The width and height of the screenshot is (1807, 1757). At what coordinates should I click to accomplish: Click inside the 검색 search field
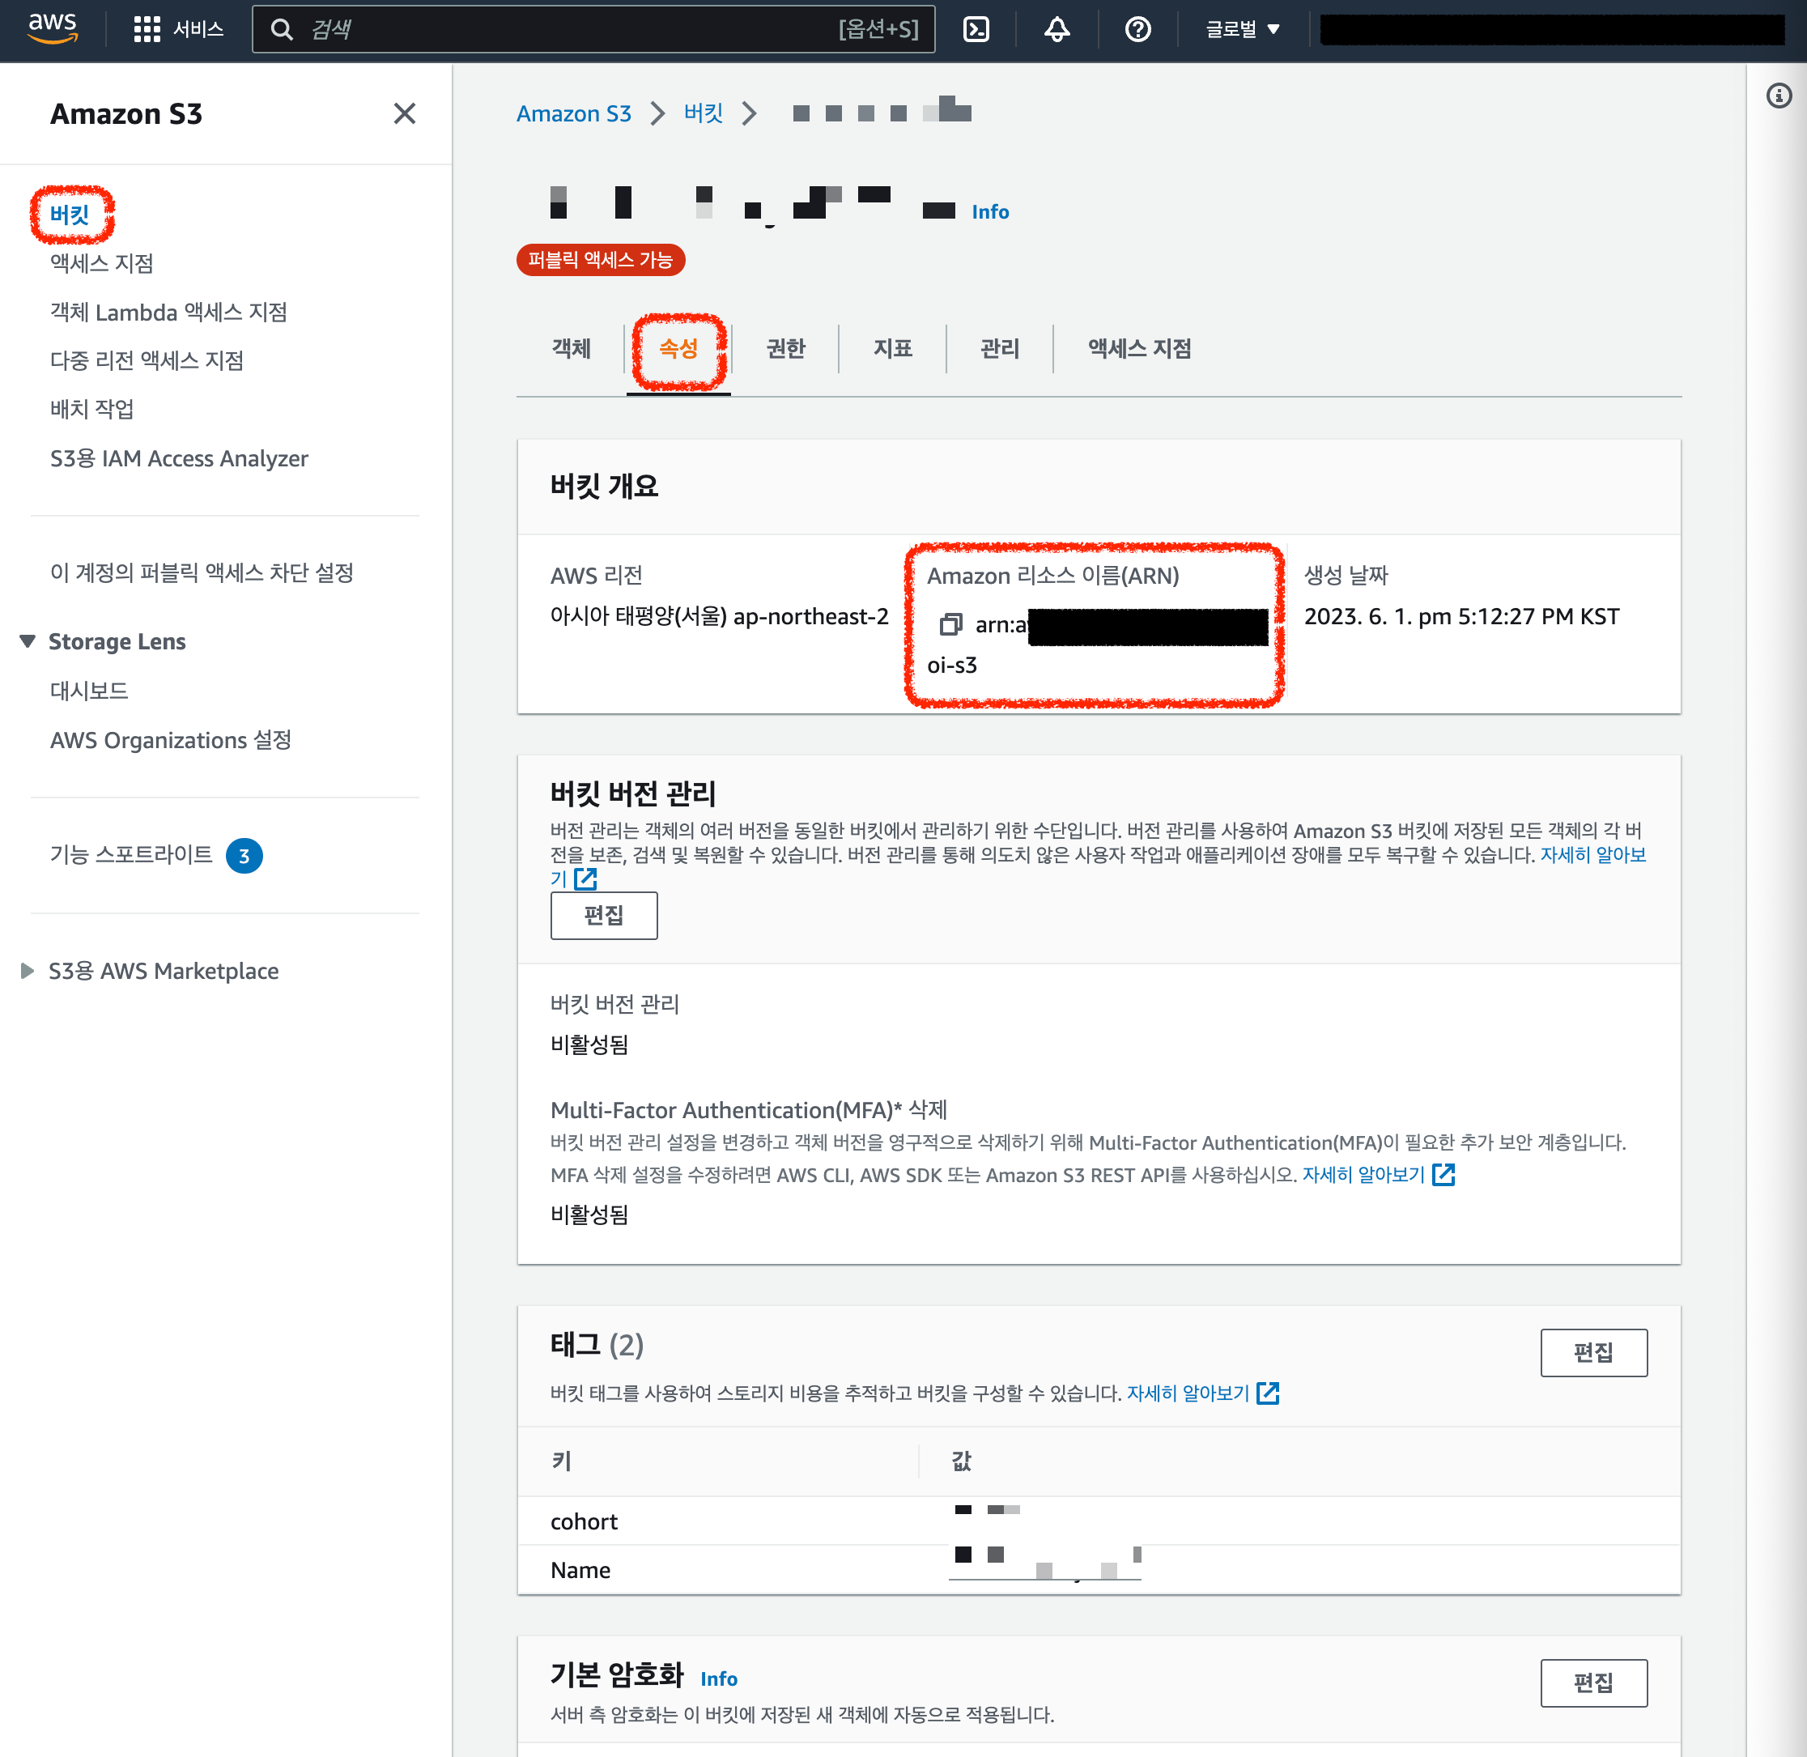click(572, 29)
